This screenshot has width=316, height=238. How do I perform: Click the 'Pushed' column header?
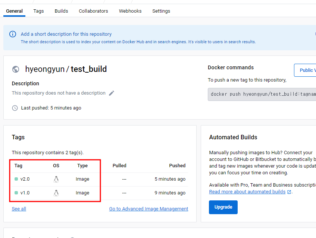click(177, 166)
